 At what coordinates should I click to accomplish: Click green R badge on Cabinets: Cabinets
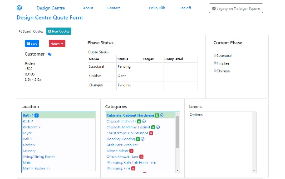coord(139,121)
